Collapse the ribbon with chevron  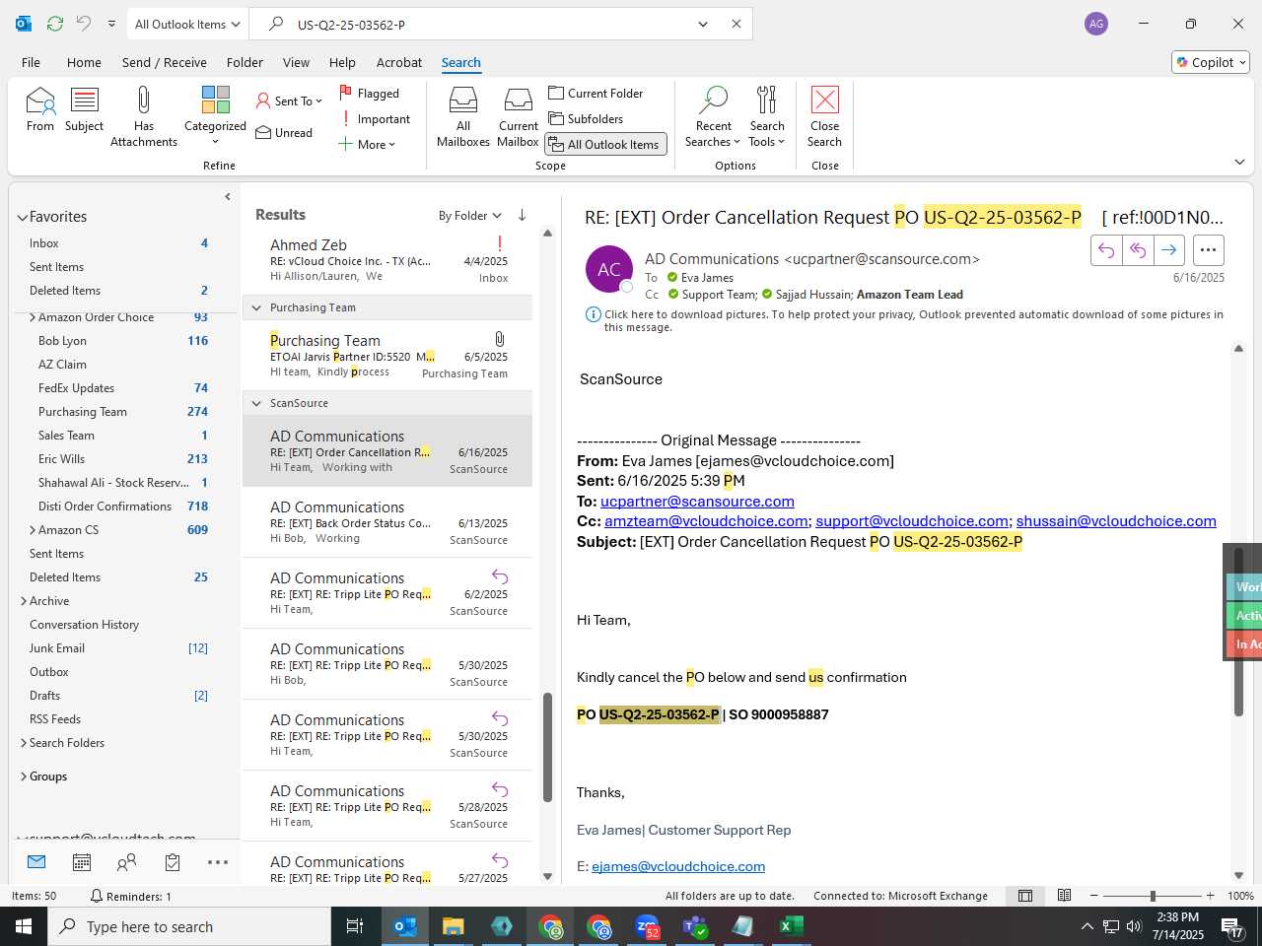pos(1239,162)
